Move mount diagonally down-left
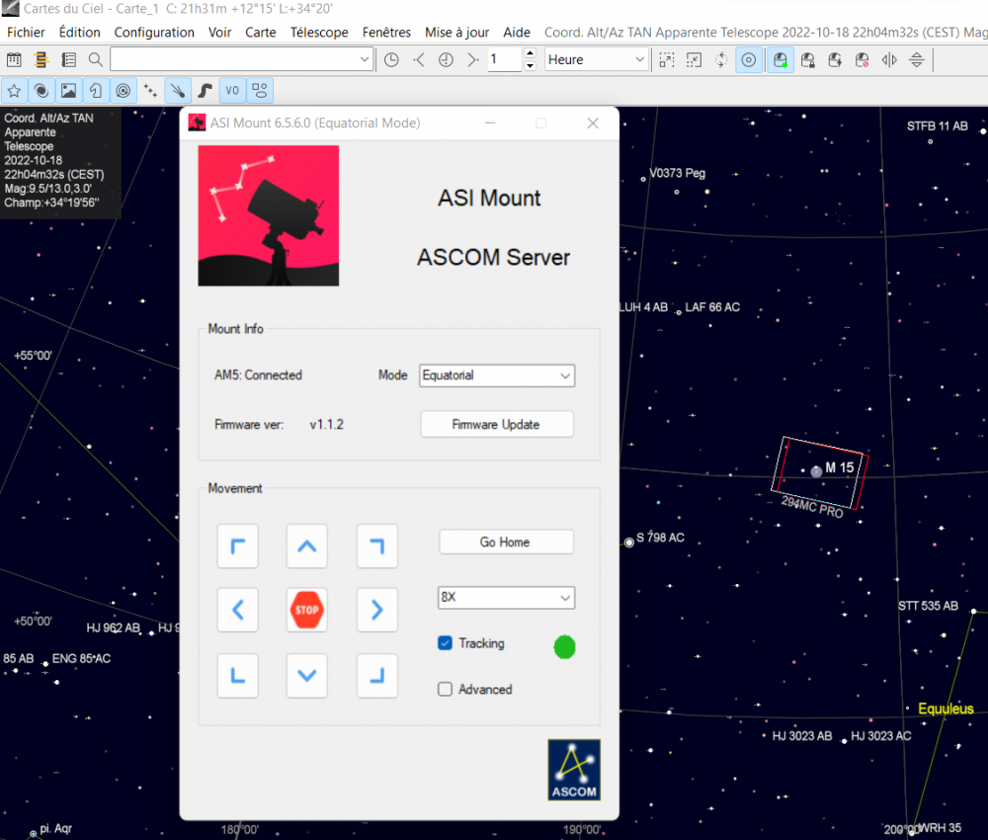Screen dimensions: 988x840 click(237, 676)
